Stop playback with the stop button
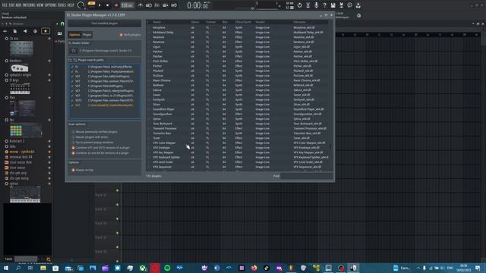The height and width of the screenshot is (273, 486). click(108, 5)
